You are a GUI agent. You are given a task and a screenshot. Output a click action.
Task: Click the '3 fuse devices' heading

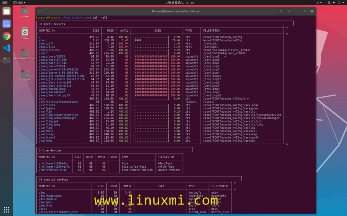pos(50,150)
